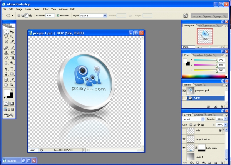This screenshot has height=165, width=231.
Task: Enable Quick Mask mode in toolbox
Action: click(12, 104)
